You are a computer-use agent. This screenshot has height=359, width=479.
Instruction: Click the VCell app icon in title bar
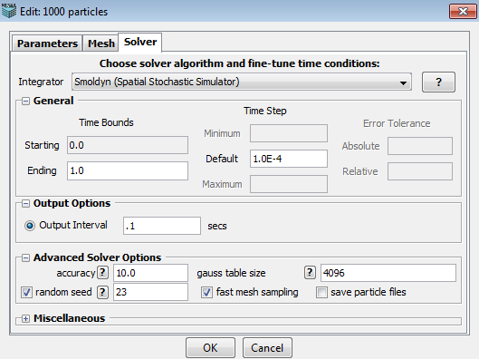tap(8, 11)
